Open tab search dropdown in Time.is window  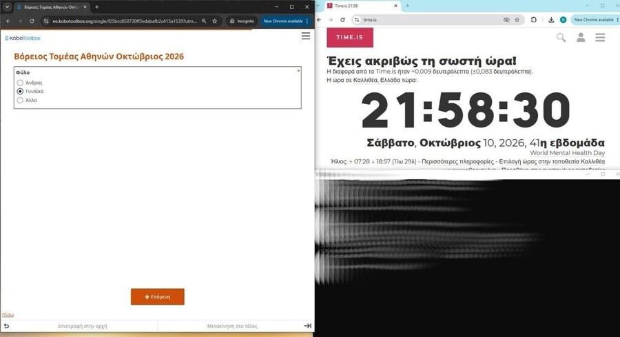318,6
